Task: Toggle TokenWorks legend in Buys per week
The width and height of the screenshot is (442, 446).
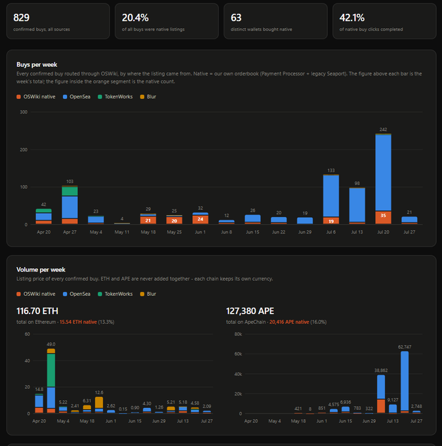Action: click(x=115, y=96)
